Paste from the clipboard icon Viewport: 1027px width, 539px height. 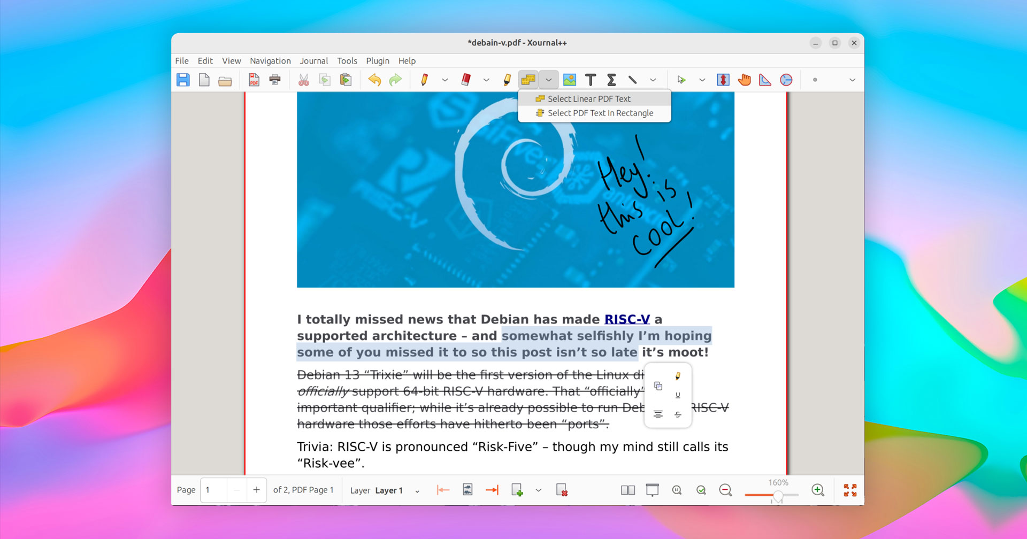point(346,80)
